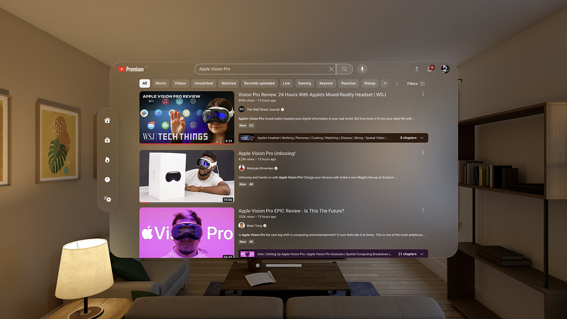Go to The Wall Street Journal channel name
This screenshot has width=567, height=319.
click(x=263, y=109)
